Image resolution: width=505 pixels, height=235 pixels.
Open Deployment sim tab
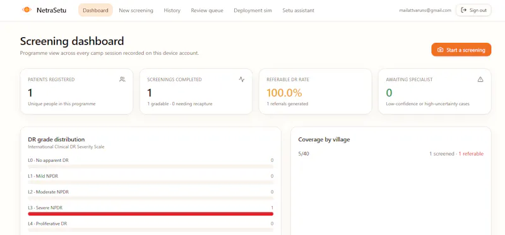tap(253, 10)
